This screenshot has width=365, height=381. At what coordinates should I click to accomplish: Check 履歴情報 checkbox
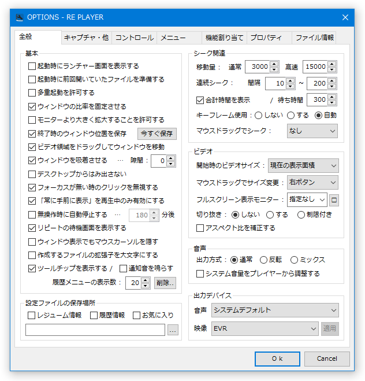point(94,315)
